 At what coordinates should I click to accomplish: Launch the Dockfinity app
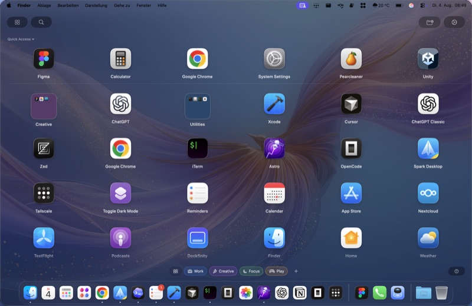197,238
